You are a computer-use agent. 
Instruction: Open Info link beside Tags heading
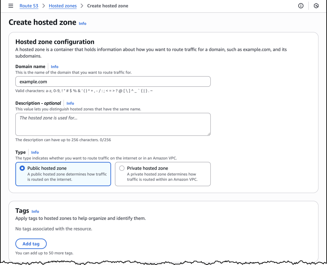tap(35, 211)
